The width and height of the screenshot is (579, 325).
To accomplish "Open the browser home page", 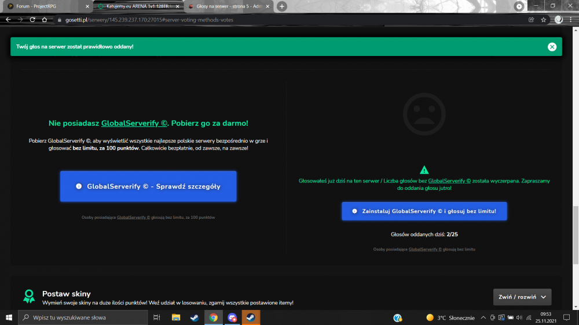I will 45,20.
